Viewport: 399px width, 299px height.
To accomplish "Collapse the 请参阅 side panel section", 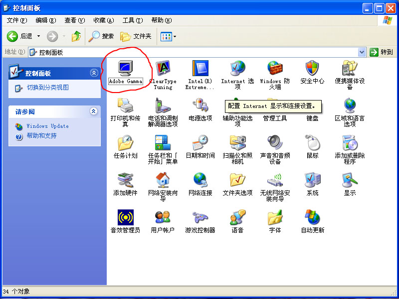I will [94, 111].
